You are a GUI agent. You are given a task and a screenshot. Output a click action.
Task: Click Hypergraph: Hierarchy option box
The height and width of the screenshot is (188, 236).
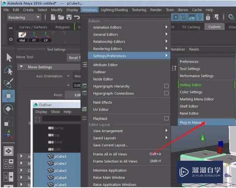tap(166, 86)
